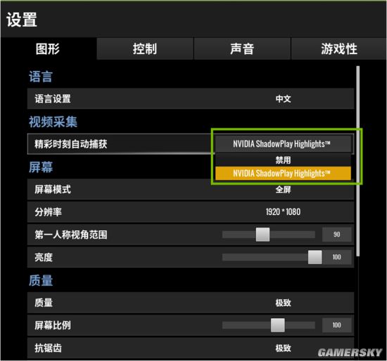Screen dimensions: 387x361
Task: Click the 语言 section heading
Action: (41, 77)
